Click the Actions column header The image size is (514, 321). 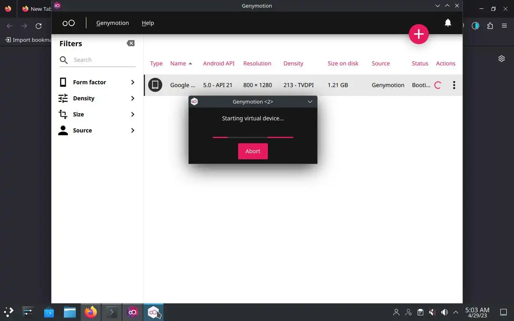click(x=446, y=63)
